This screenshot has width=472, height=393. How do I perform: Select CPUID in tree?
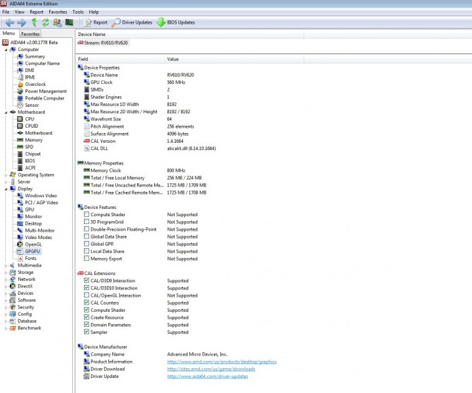click(31, 126)
